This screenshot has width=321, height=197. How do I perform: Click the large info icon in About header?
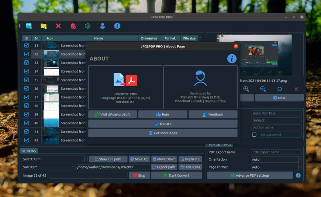pyautogui.click(x=232, y=59)
